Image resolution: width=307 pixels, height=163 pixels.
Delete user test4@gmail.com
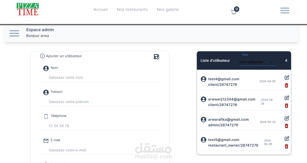click(286, 85)
